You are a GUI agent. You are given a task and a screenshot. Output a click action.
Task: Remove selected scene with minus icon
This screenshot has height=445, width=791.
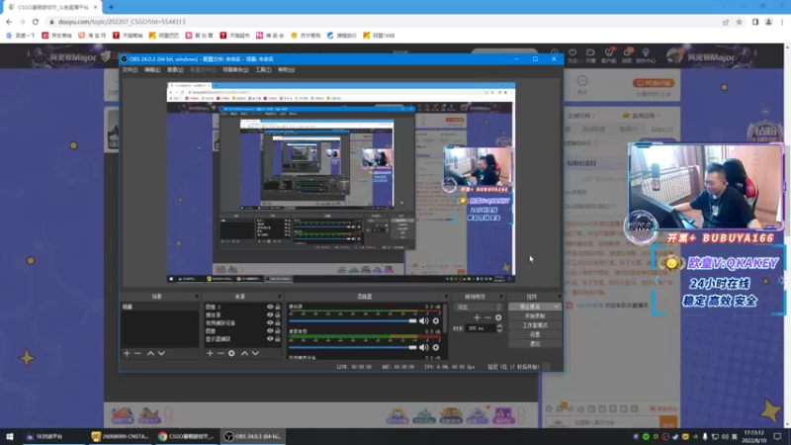137,354
